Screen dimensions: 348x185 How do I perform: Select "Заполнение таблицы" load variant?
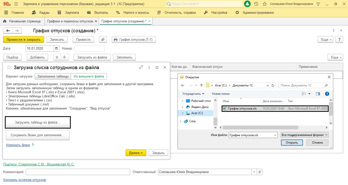53,76
